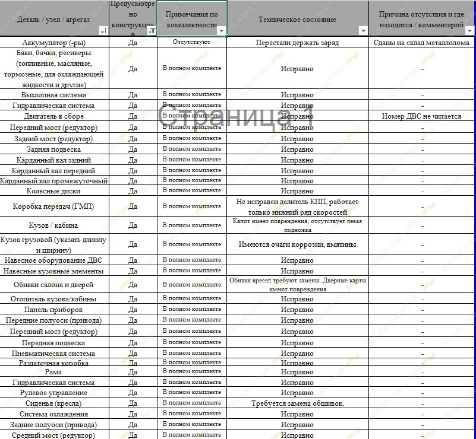Select В полном комплекте in Колесные диски row
This screenshot has height=439, width=476.
pyautogui.click(x=192, y=191)
